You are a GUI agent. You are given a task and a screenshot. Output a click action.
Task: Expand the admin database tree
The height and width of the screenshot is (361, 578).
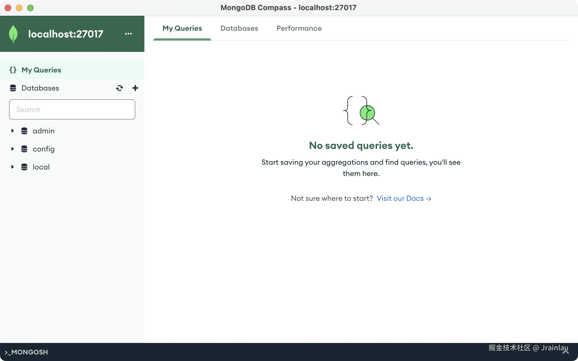[12, 131]
